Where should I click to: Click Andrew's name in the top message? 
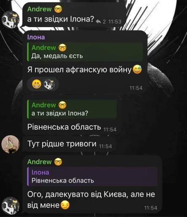pyautogui.click(x=40, y=9)
